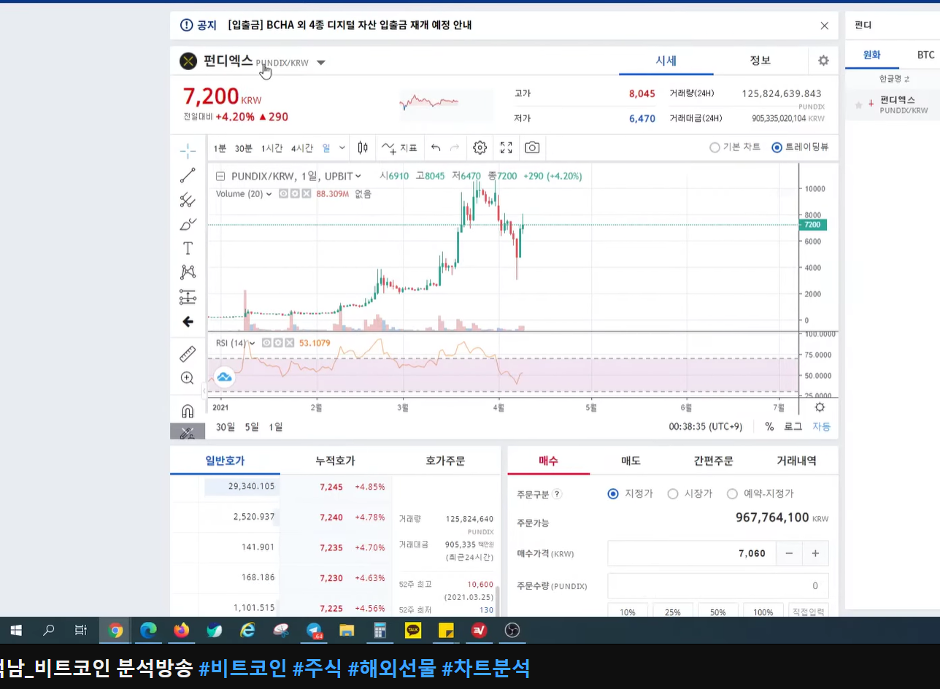940x689 pixels.
Task: Toggle 로그 scale on chart
Action: click(793, 427)
